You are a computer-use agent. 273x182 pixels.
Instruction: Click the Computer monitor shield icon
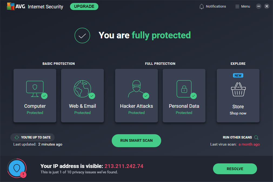tap(35, 89)
